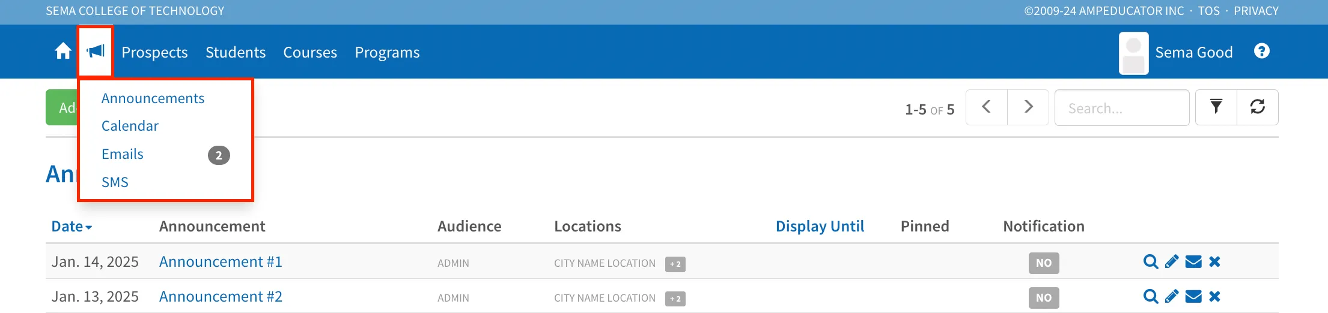Viewport: 1328px width, 313px height.
Task: View Announcement #1 with magnifier icon
Action: [1151, 262]
